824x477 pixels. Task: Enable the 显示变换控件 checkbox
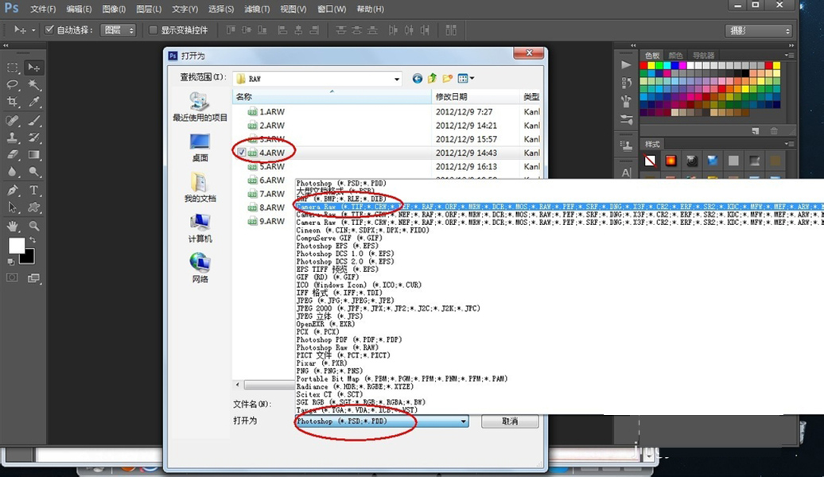[x=154, y=30]
